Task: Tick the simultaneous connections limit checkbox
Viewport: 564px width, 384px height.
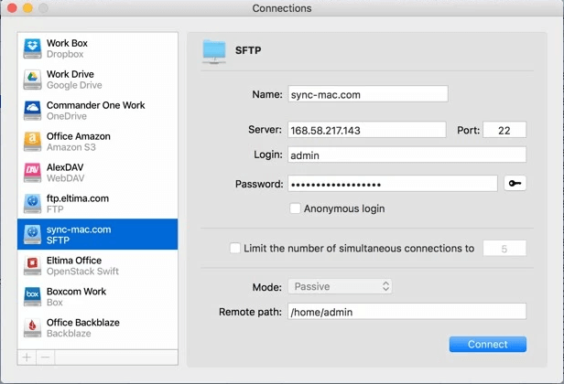Action: 235,248
